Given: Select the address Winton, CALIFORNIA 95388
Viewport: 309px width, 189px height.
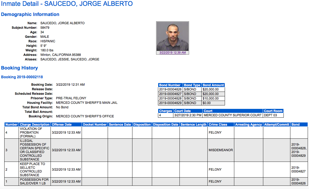Looking at the screenshot, I should tap(61, 55).
